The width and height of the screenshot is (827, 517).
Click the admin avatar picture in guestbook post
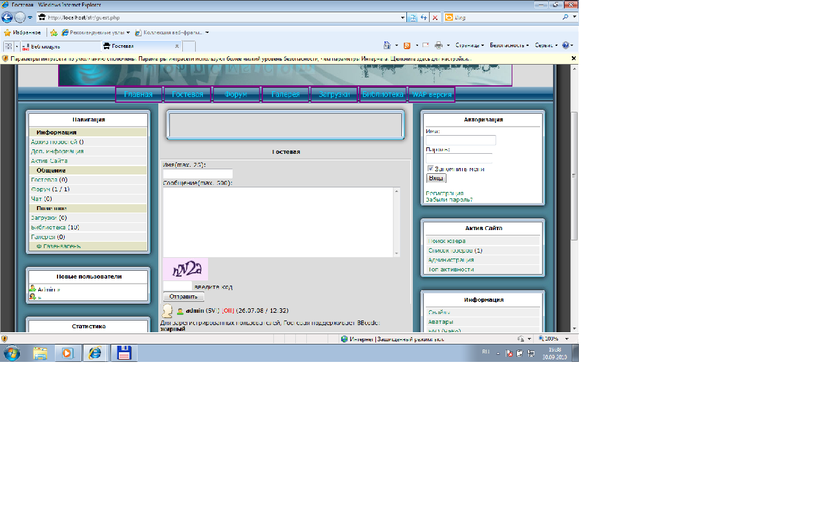167,311
